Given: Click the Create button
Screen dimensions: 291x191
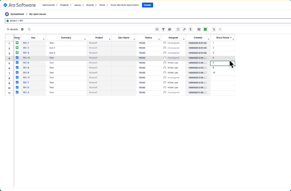Looking at the screenshot, I should coord(147,5).
